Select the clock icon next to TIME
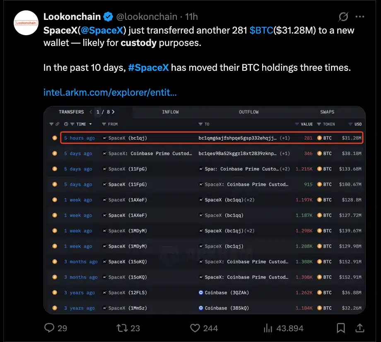381x342 pixels. coord(66,124)
